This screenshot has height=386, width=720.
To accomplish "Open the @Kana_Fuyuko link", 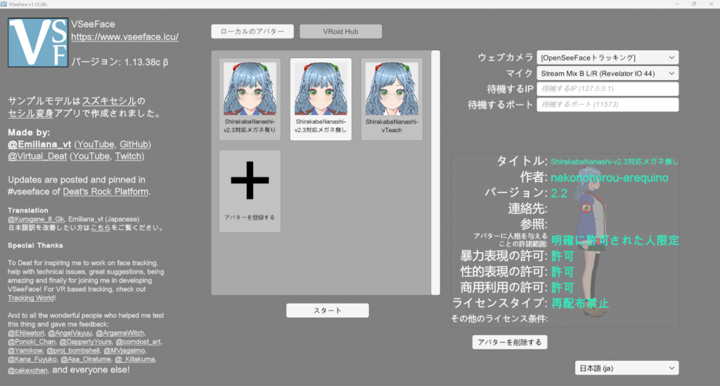I will click(32, 359).
